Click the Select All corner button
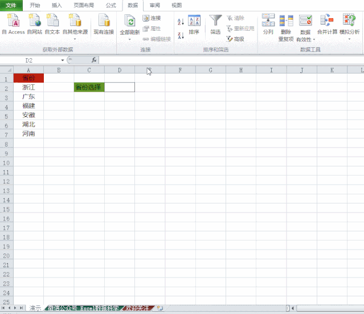The image size is (364, 314). click(x=7, y=70)
